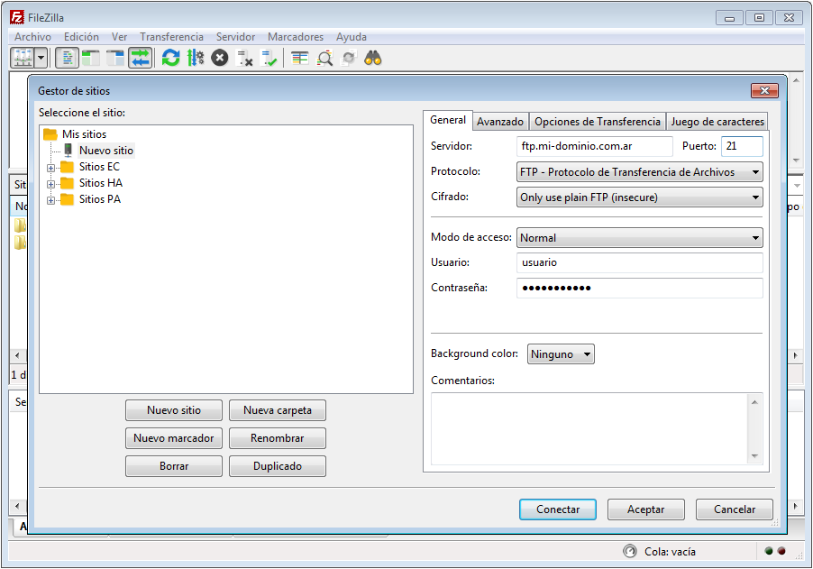Open the Protocolo dropdown

point(640,171)
